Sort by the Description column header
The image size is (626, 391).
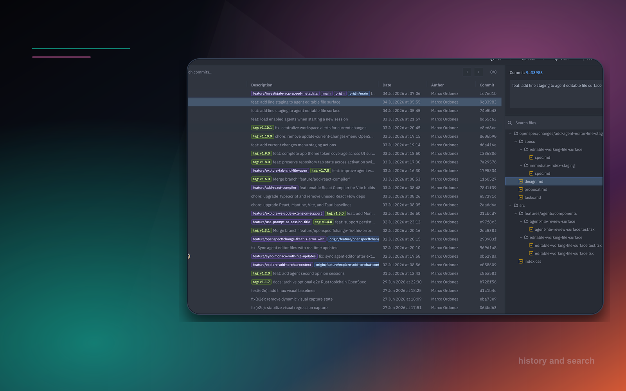coord(262,85)
